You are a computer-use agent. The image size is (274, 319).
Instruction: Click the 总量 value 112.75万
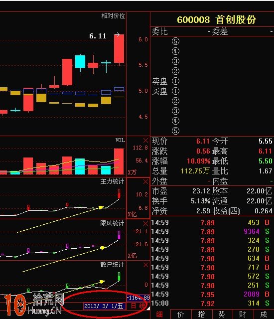[195, 171]
